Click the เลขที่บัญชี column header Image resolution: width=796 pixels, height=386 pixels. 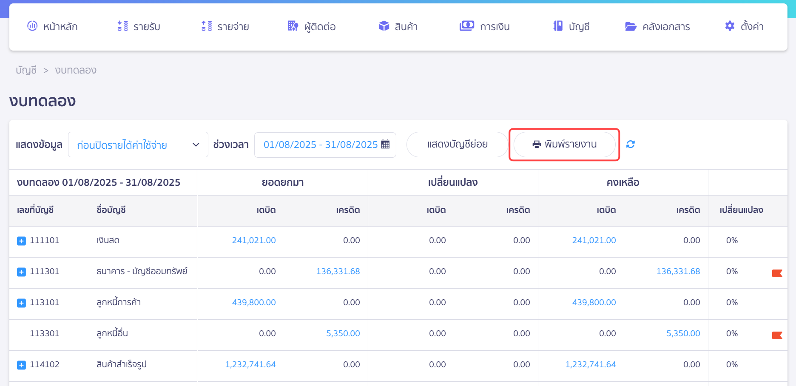click(x=35, y=210)
